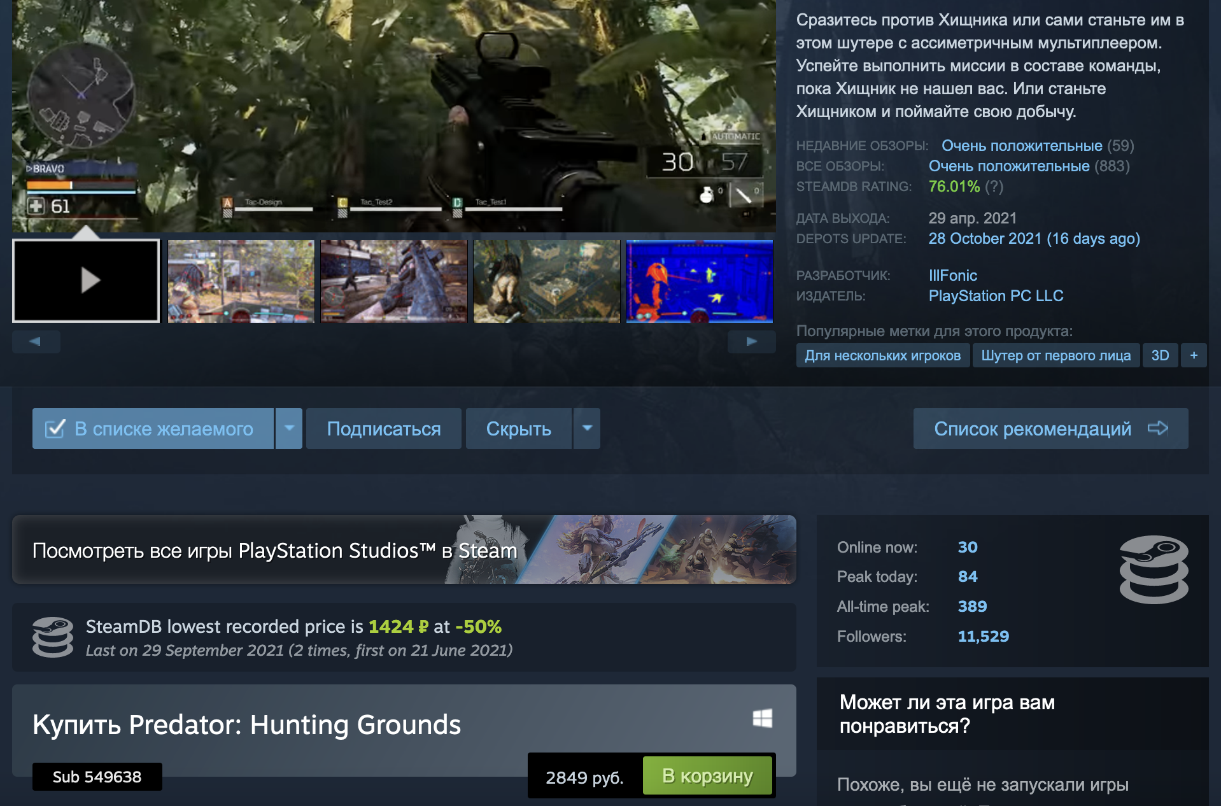Click the SteamDB logo in stats panel
Viewport: 1221px width, 806px height.
pyautogui.click(x=1154, y=570)
